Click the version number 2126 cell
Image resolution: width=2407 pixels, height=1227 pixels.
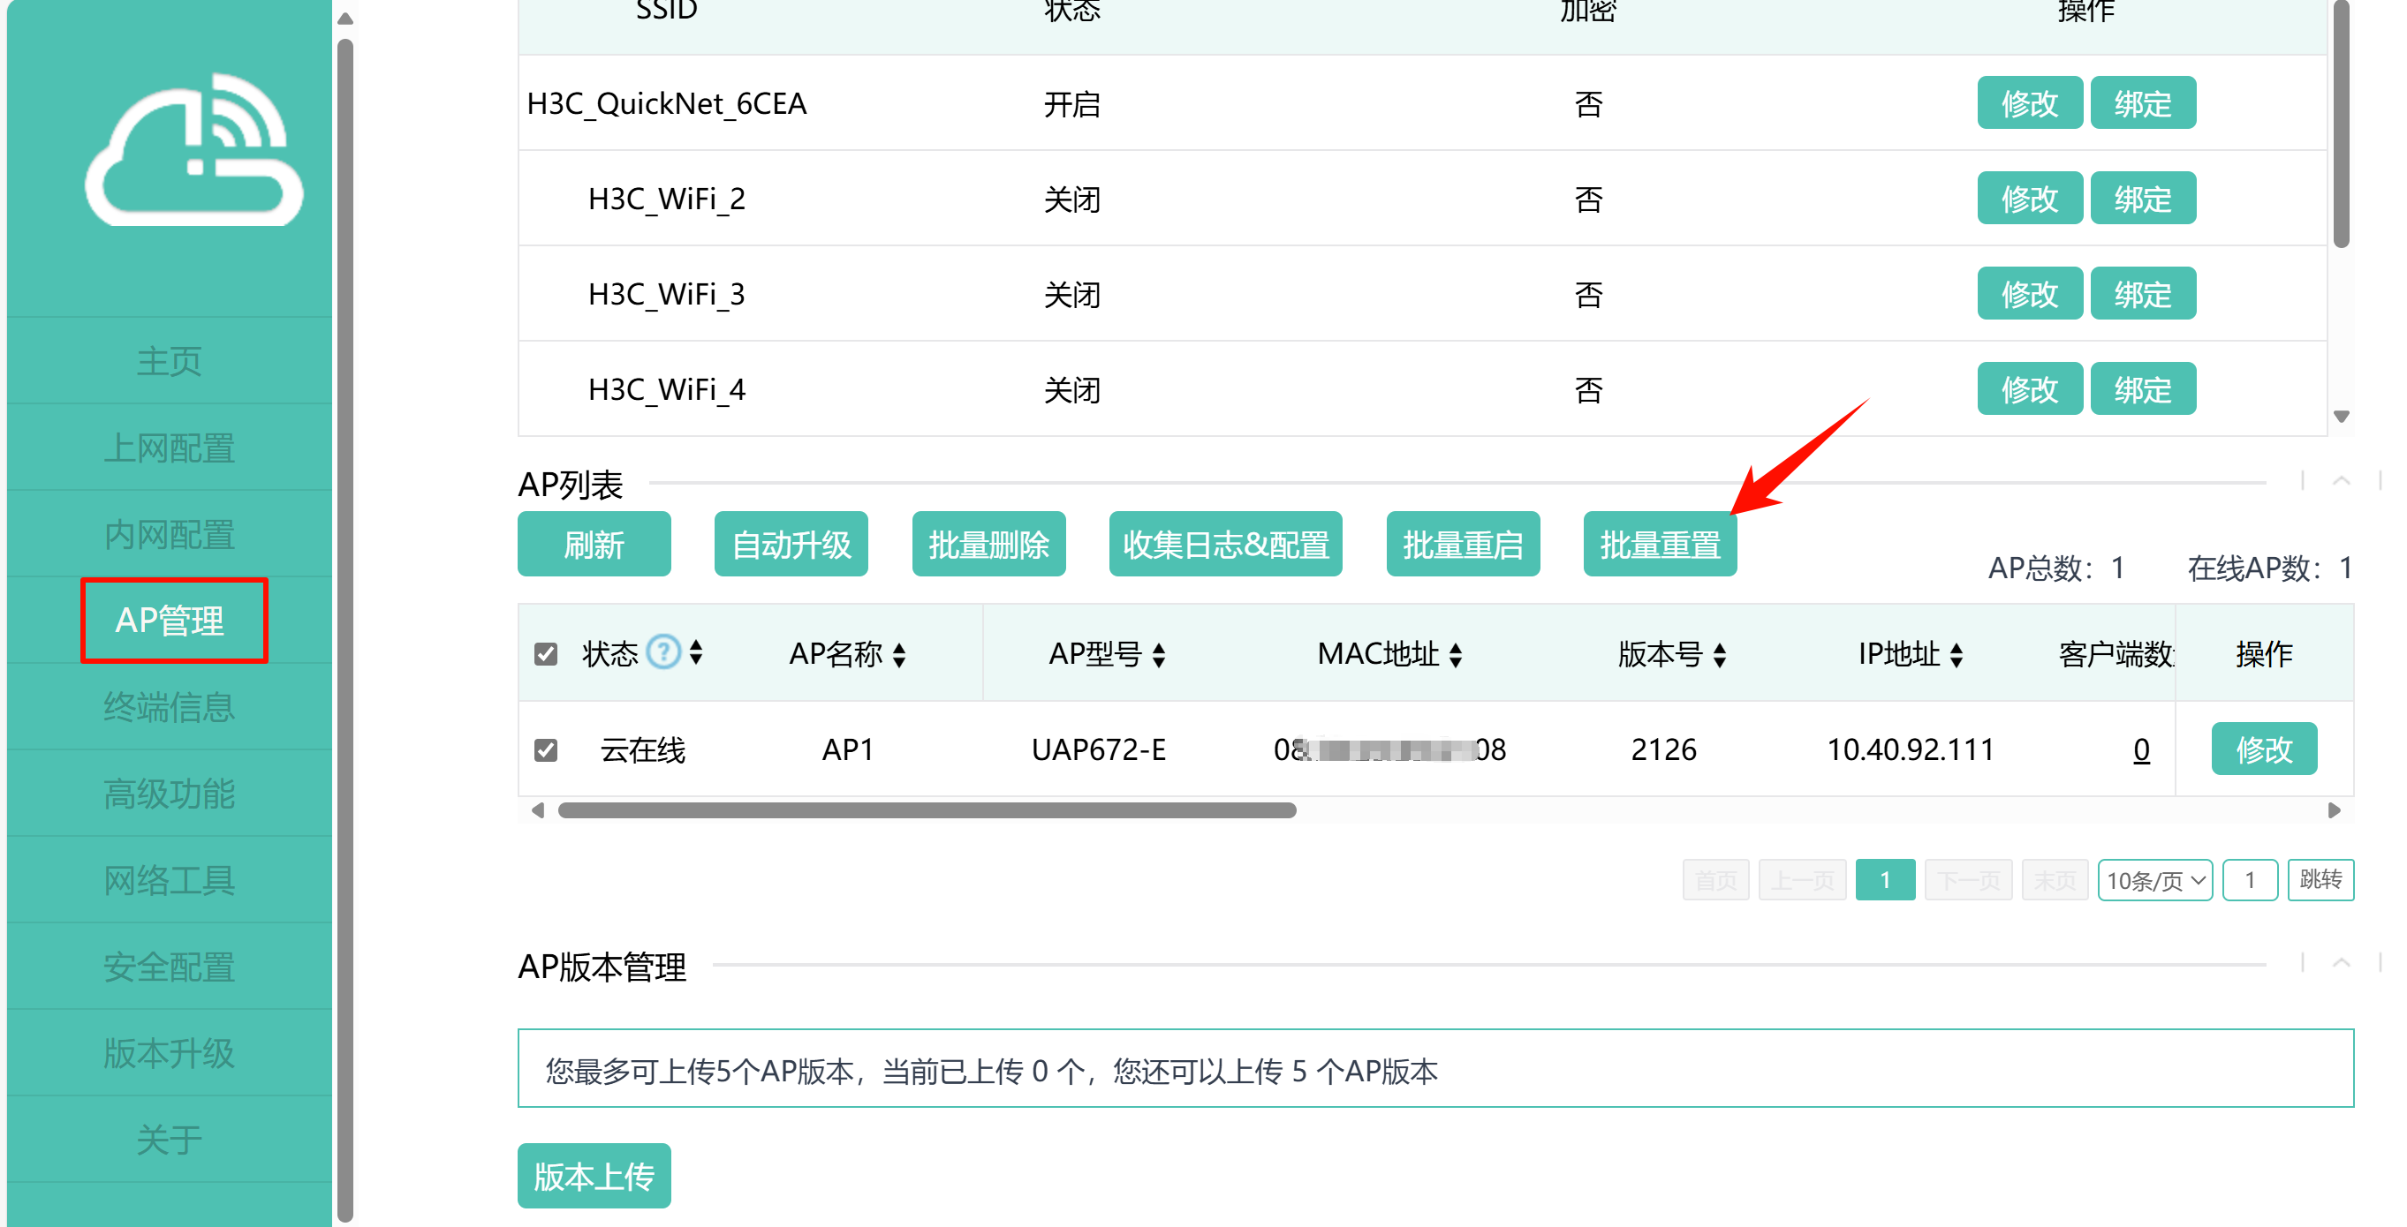pos(1663,749)
